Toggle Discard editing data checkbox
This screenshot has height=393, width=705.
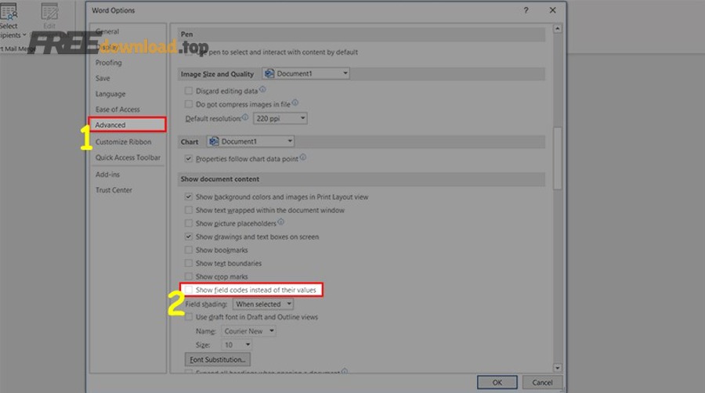188,91
